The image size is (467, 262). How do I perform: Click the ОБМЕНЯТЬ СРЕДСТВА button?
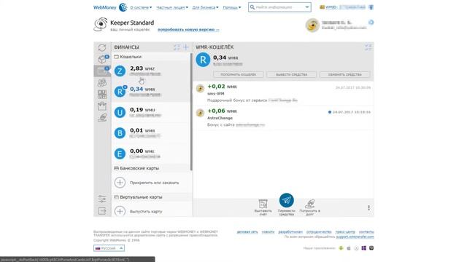pos(345,74)
